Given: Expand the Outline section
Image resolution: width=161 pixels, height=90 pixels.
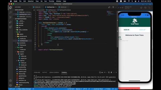Looking at the screenshot, I should click(x=17, y=87).
